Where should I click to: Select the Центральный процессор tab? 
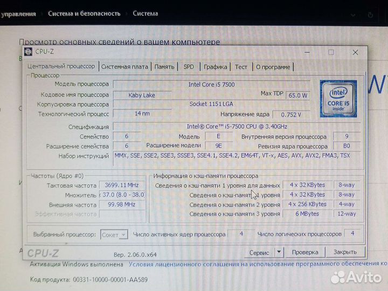click(61, 66)
